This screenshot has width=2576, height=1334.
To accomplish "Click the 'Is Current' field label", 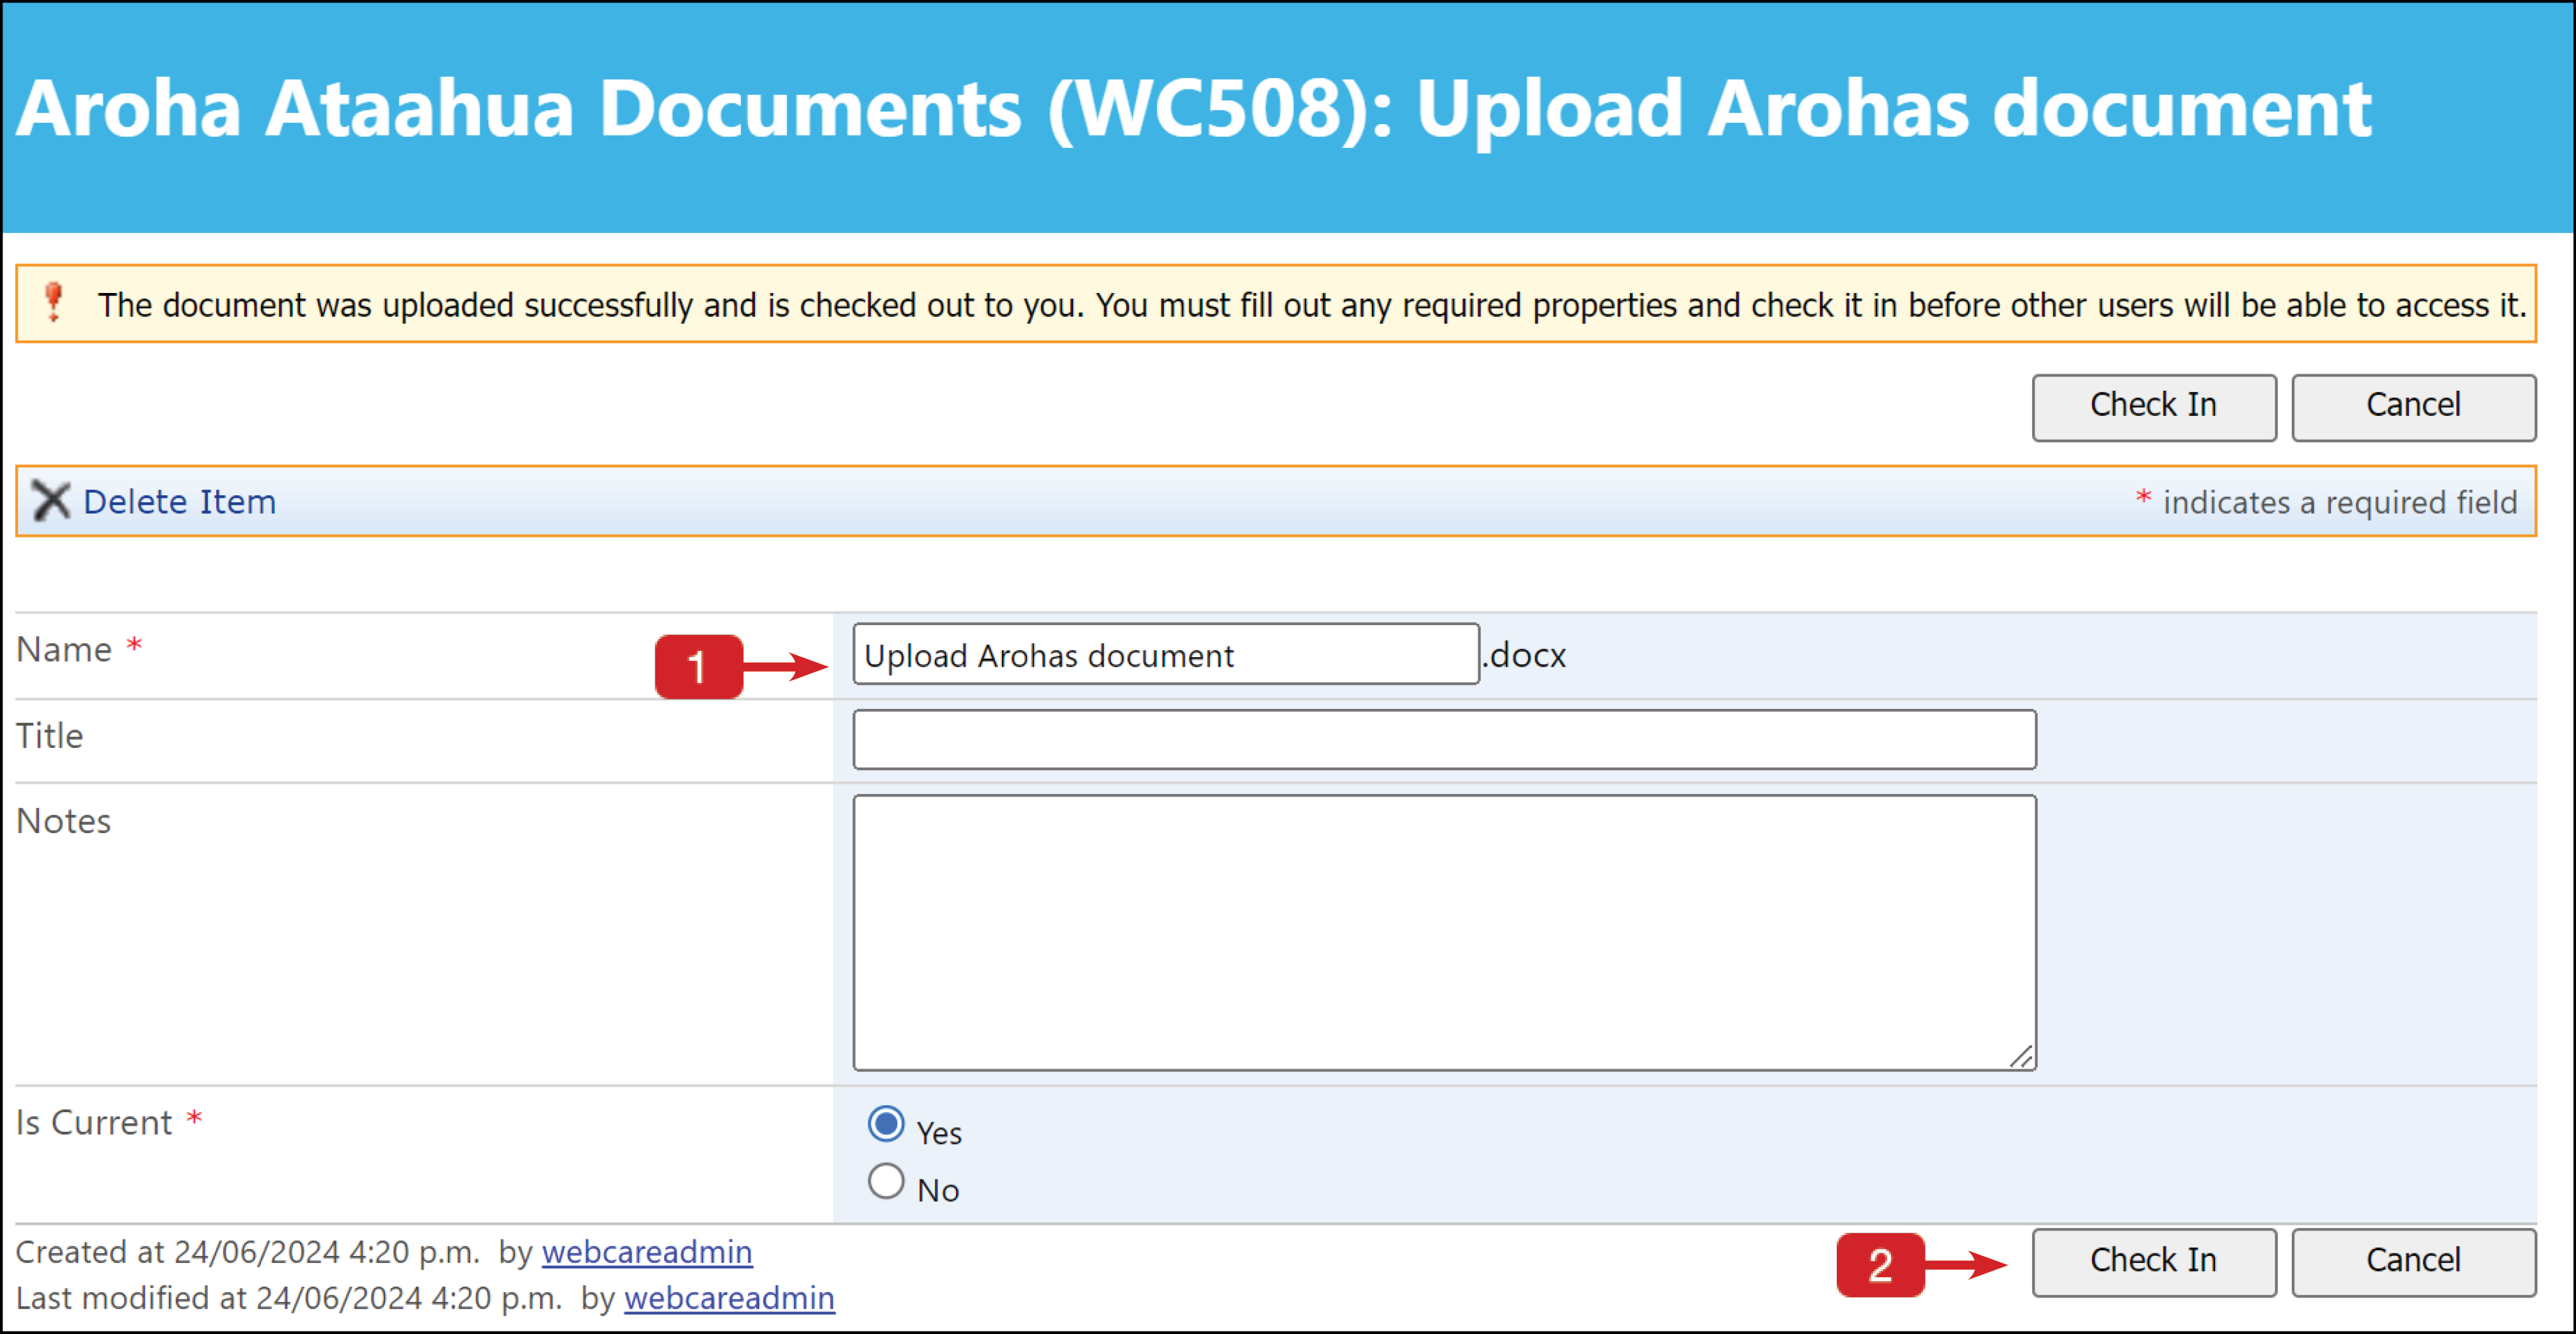I will pyautogui.click(x=93, y=1123).
